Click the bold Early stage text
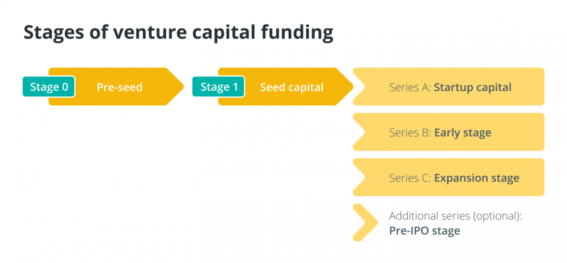Viewport: 567px width, 263px height. (x=463, y=133)
